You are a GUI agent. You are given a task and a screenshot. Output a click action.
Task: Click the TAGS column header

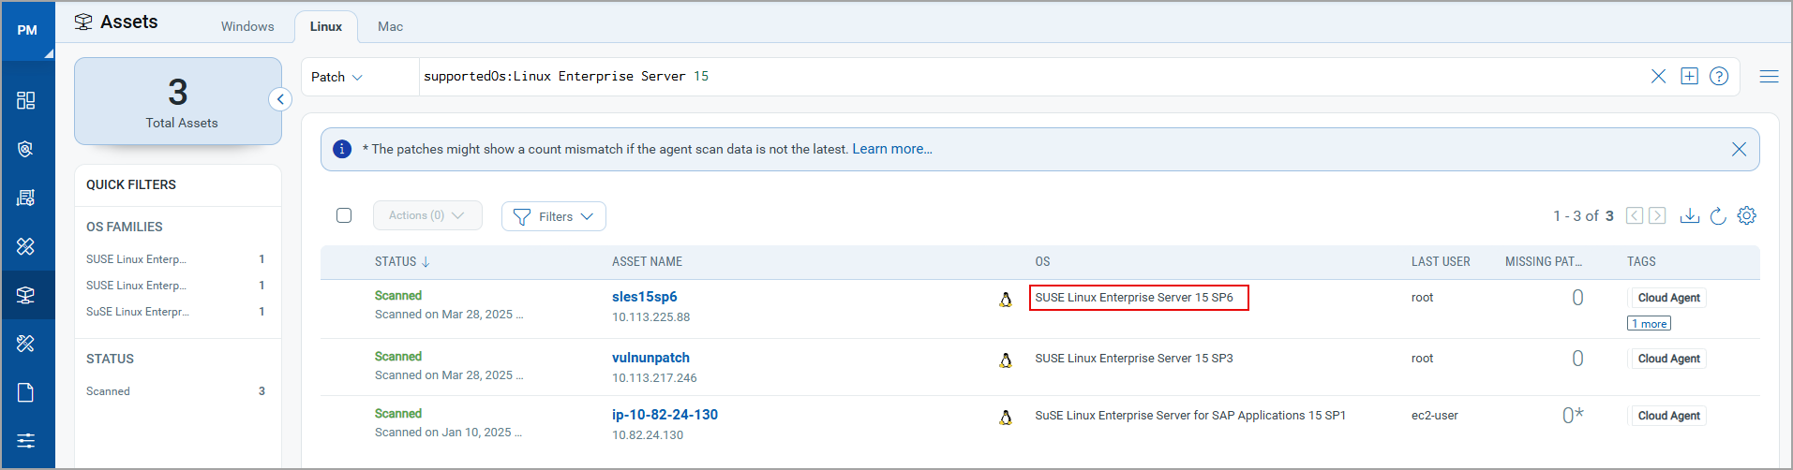(x=1641, y=262)
